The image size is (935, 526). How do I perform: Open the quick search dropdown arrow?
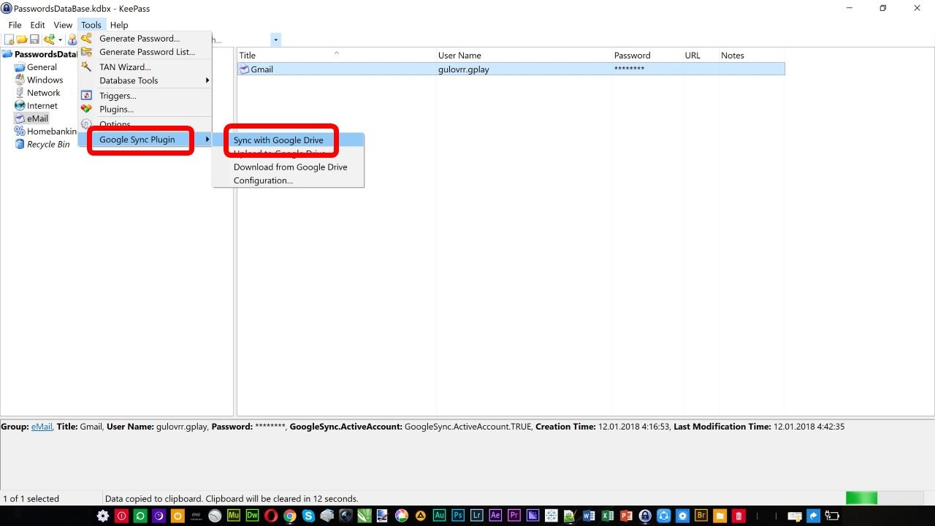pos(276,39)
